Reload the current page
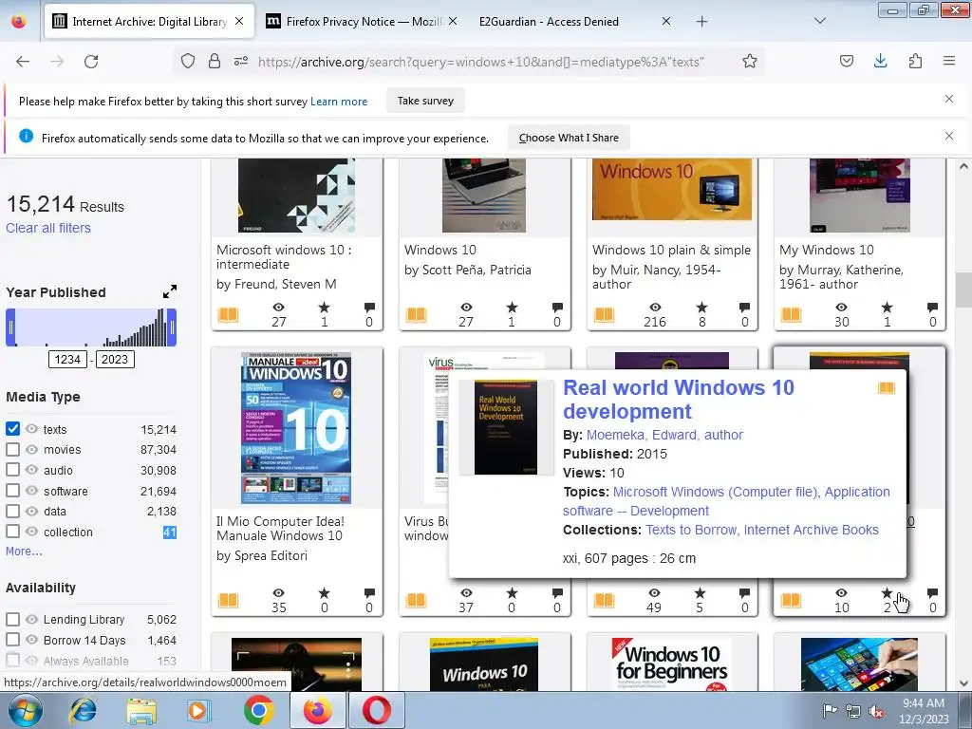Screen dimensions: 972x729 point(91,62)
